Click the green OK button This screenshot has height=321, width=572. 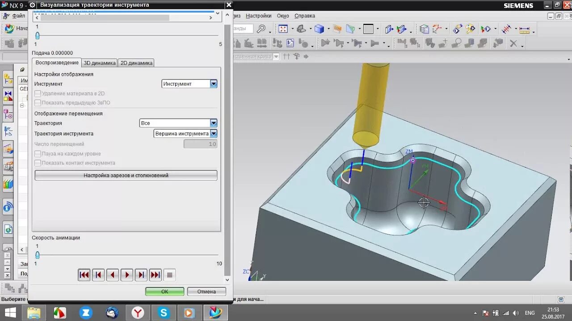164,292
